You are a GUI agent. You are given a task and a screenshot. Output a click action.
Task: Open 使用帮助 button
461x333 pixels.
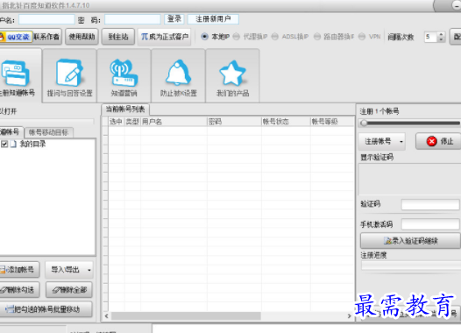tap(82, 37)
